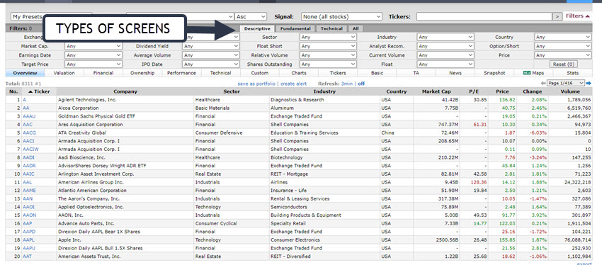
Task: Click the create alert link
Action: (293, 84)
